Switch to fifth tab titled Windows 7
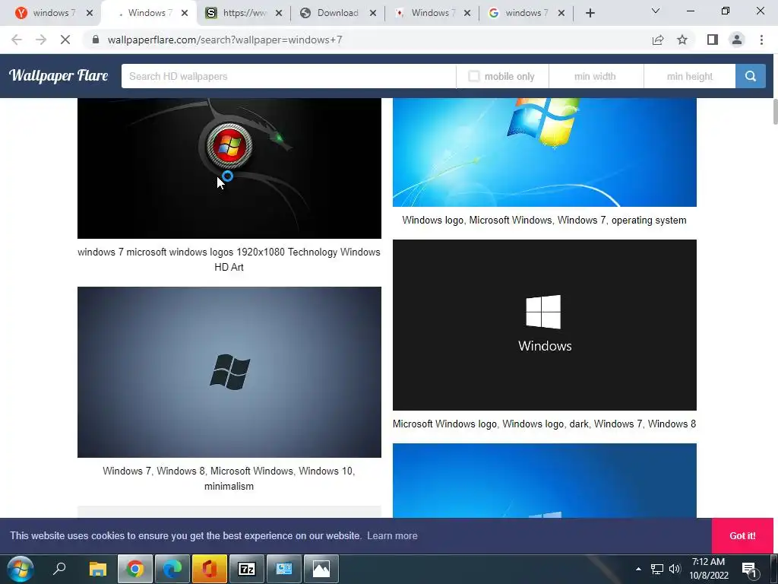Screen dimensions: 778x584 pos(425,13)
